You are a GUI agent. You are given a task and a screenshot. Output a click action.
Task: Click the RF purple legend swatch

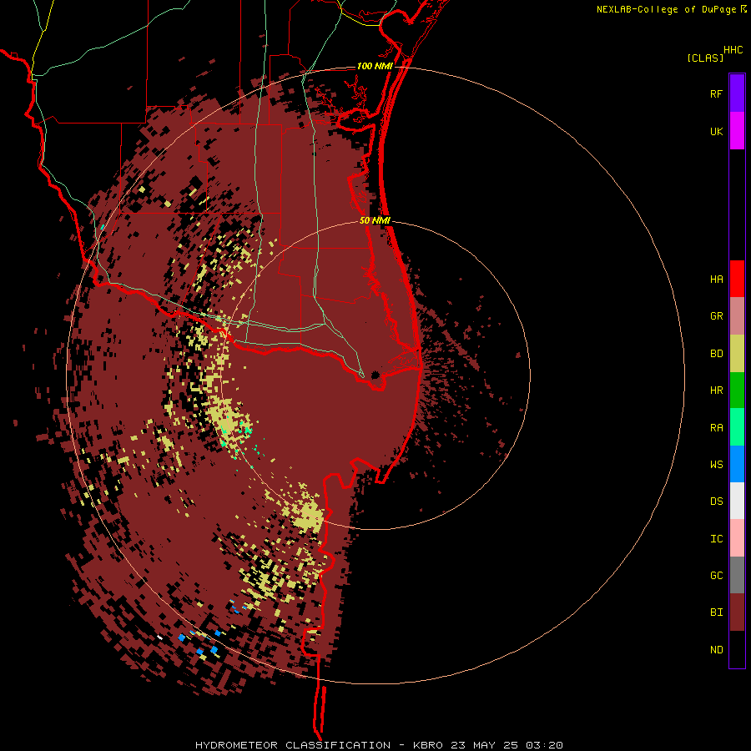coord(737,93)
